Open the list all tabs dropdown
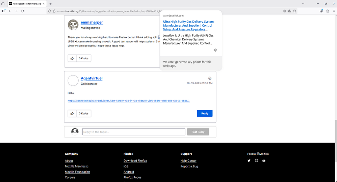 pos(303,4)
